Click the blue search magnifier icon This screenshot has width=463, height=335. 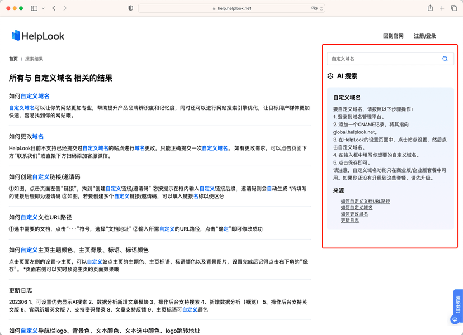click(445, 59)
